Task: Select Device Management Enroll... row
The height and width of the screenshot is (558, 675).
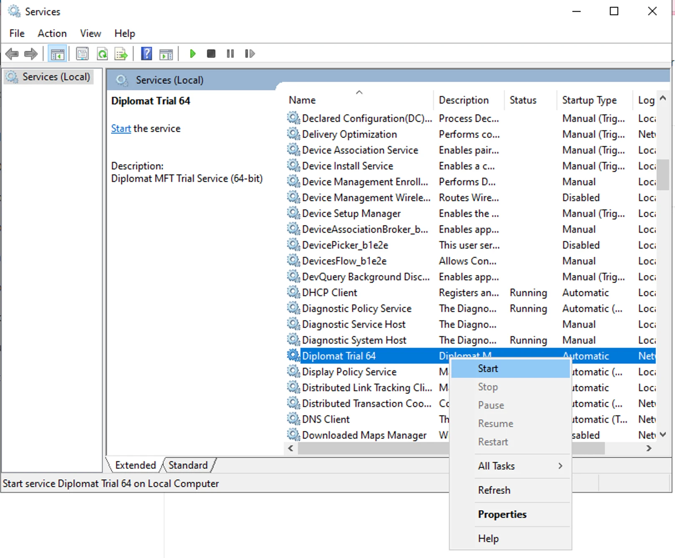Action: point(471,181)
